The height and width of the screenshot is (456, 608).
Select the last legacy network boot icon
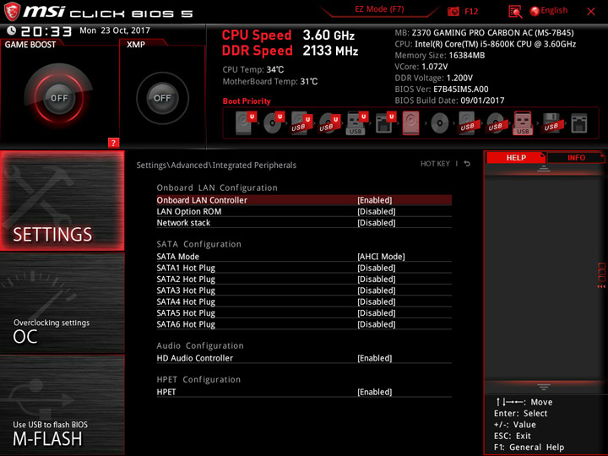579,123
